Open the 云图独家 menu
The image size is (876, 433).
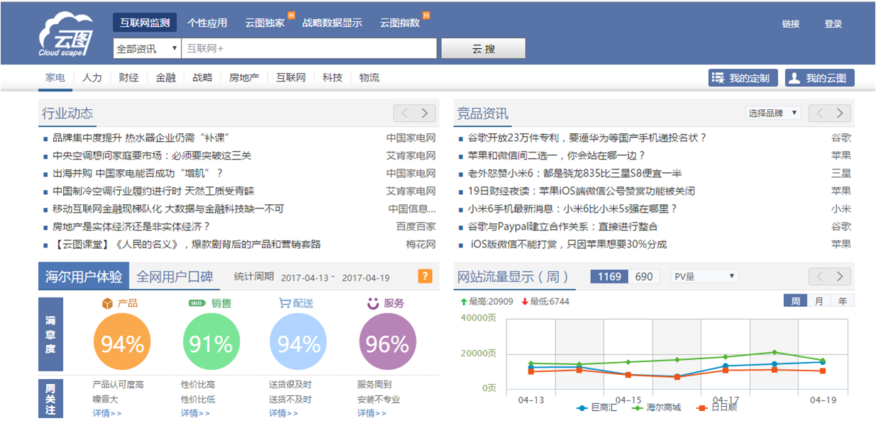click(265, 23)
